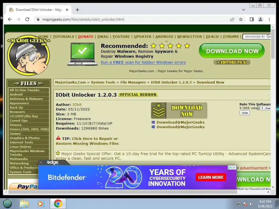279x209 pixels.
Task: Click the Editors Pick badge
Action: point(232,62)
